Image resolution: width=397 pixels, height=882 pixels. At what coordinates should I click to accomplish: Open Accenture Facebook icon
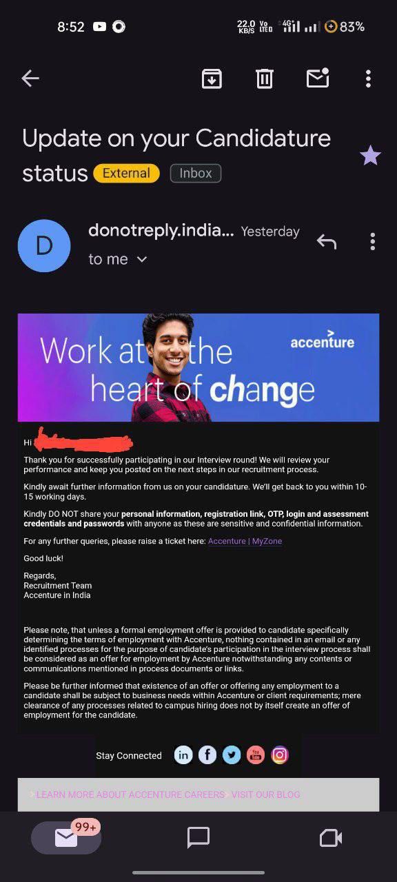click(x=207, y=755)
